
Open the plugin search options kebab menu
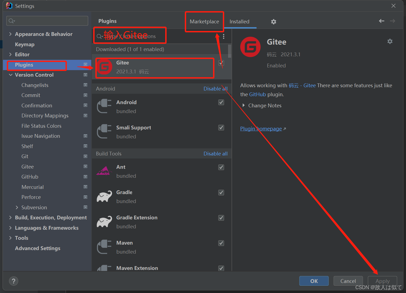click(224, 36)
